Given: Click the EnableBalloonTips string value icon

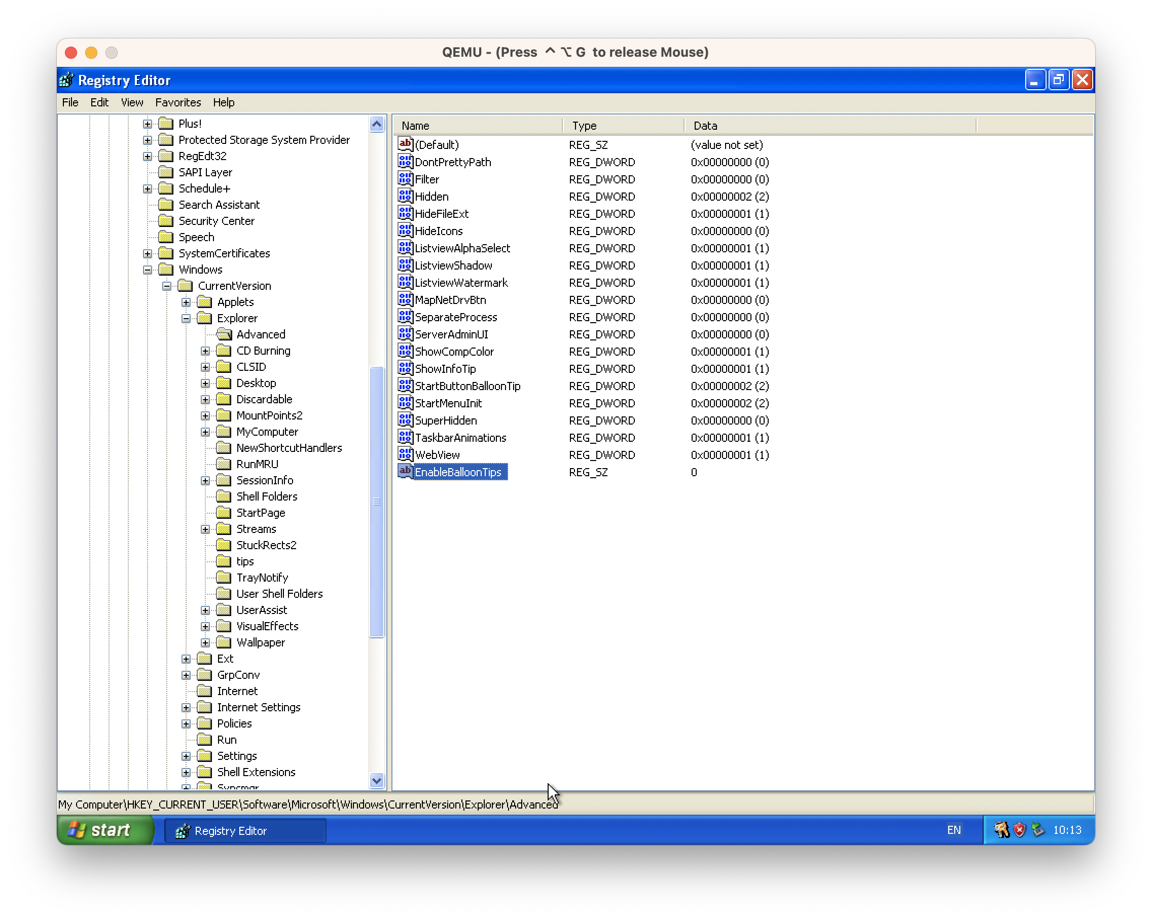Looking at the screenshot, I should [405, 472].
